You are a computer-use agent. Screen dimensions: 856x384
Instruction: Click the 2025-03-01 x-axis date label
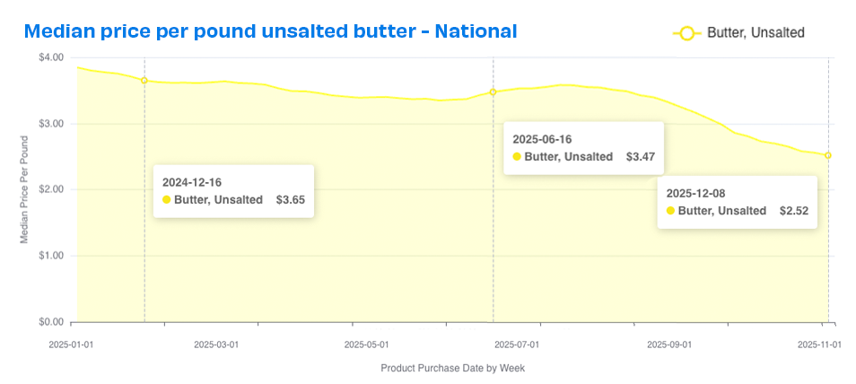click(x=216, y=344)
